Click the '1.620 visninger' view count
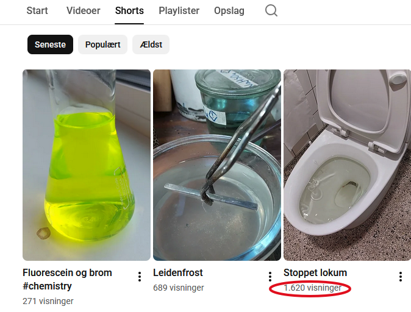The height and width of the screenshot is (312, 411). pos(312,288)
